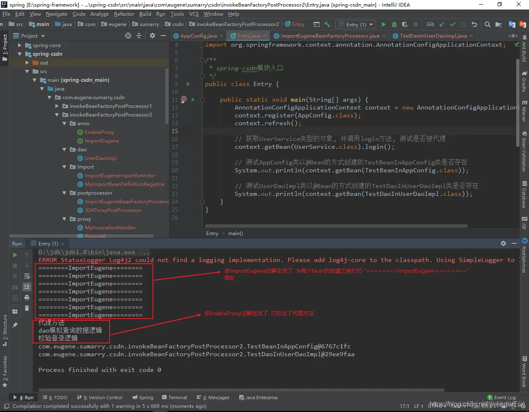Viewport: 529px width, 412px height.
Task: Toggle soft-wrap in the Run console
Action: [27, 276]
